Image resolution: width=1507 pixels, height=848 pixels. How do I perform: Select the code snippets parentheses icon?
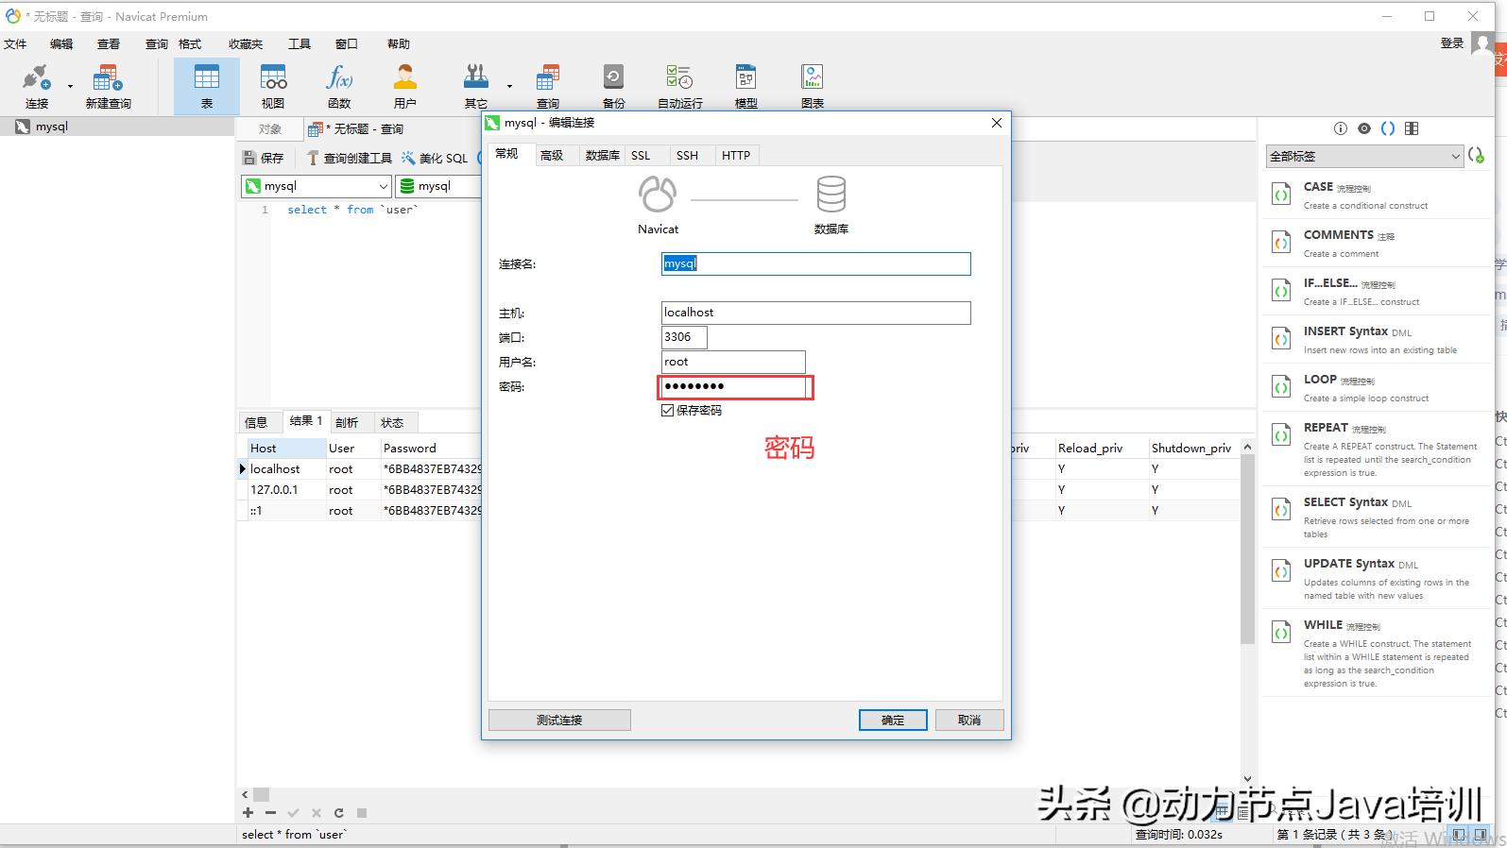(1388, 128)
